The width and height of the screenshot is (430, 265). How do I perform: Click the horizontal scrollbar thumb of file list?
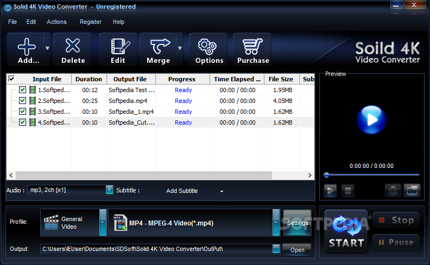coord(144,175)
